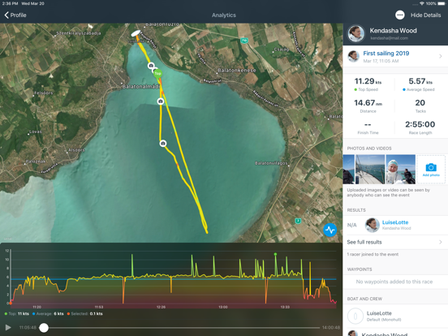Tap the 14:00:48 playback end time
Image resolution: width=448 pixels, height=336 pixels.
[331, 327]
